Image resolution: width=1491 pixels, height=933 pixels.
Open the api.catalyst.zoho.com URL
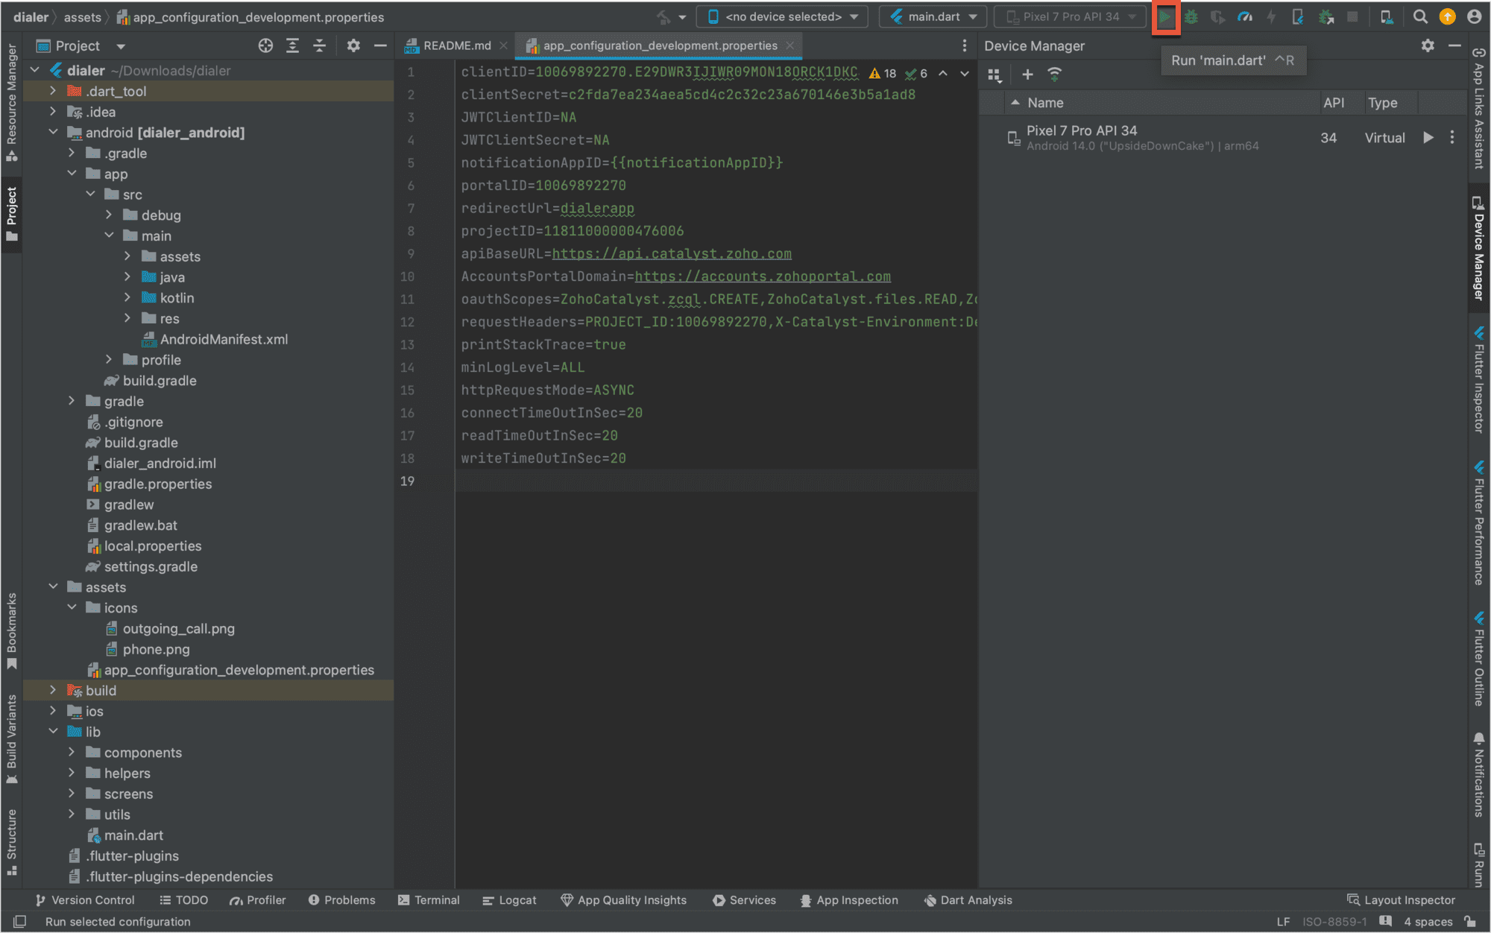click(672, 253)
